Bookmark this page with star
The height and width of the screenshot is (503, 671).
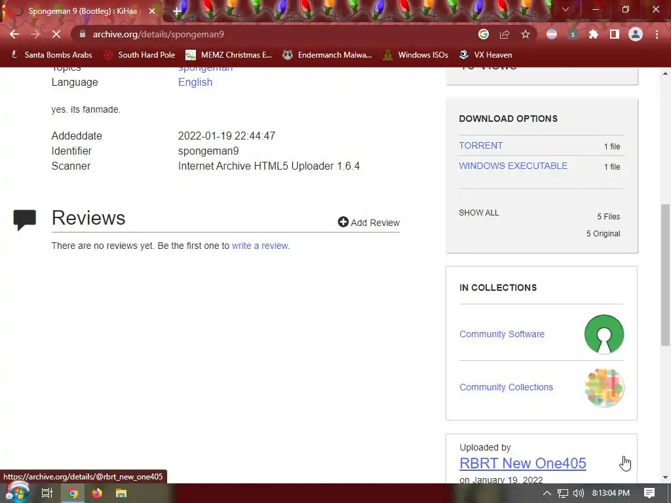pyautogui.click(x=526, y=34)
